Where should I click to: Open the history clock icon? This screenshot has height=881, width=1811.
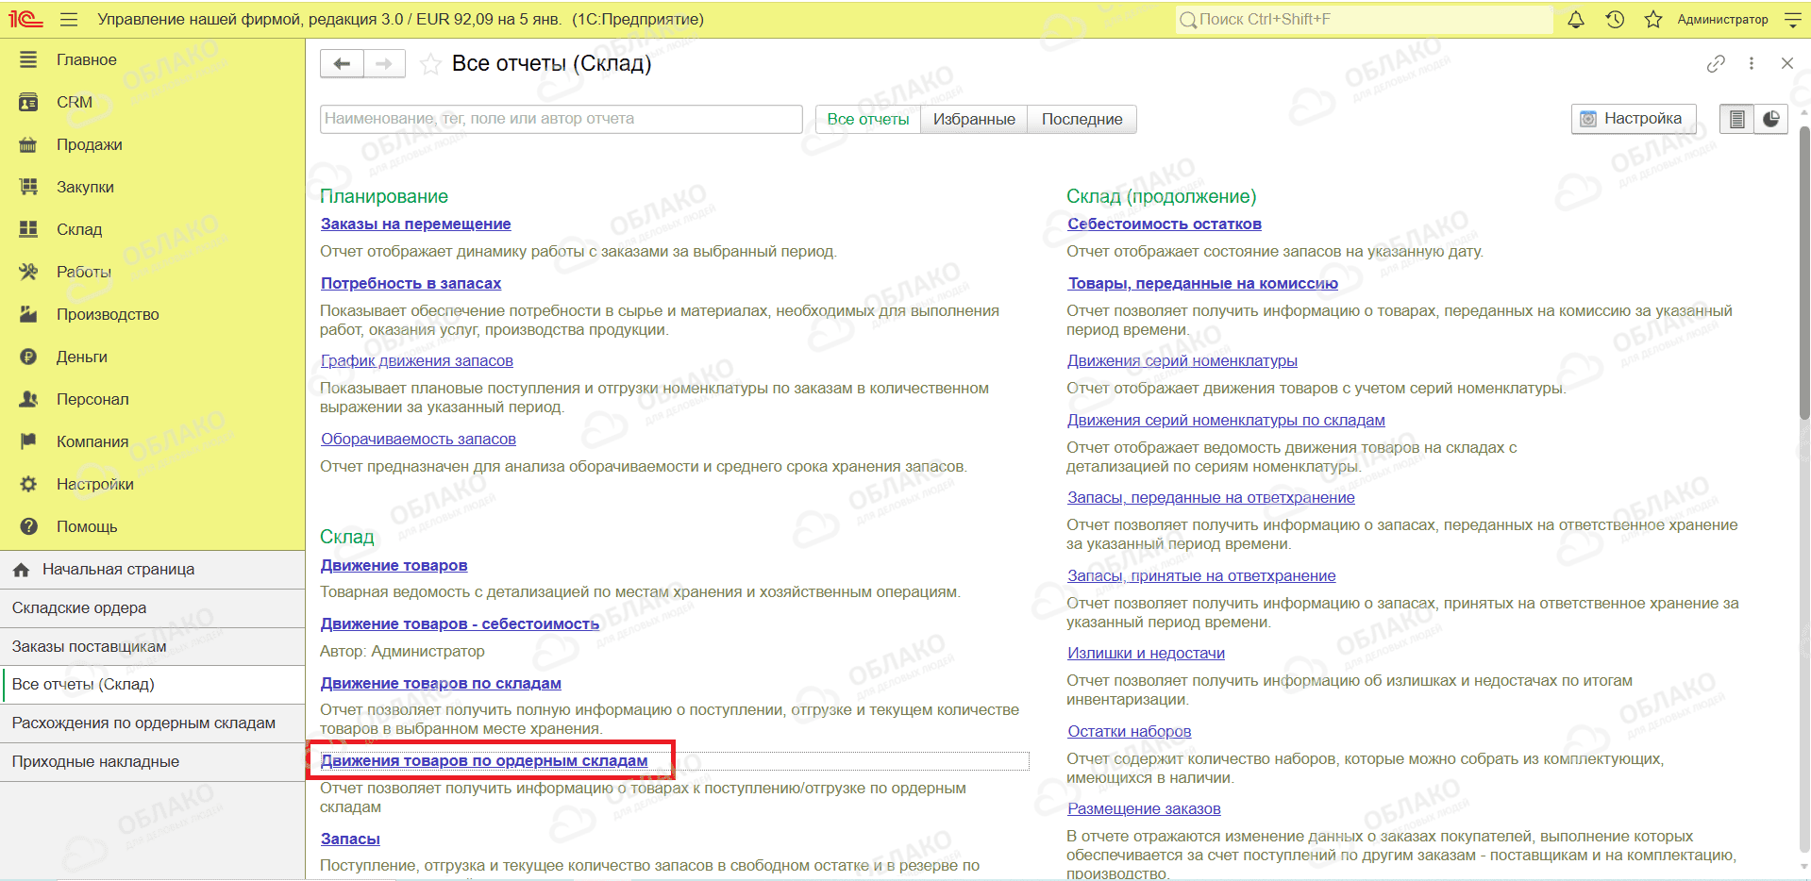[x=1615, y=19]
